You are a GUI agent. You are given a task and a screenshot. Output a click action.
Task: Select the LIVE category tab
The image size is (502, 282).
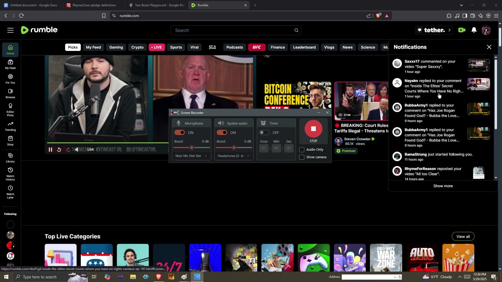[x=156, y=47]
